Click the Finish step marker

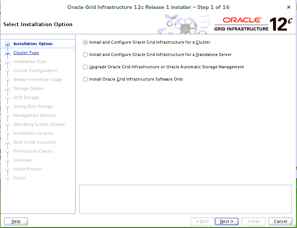coord(7,178)
